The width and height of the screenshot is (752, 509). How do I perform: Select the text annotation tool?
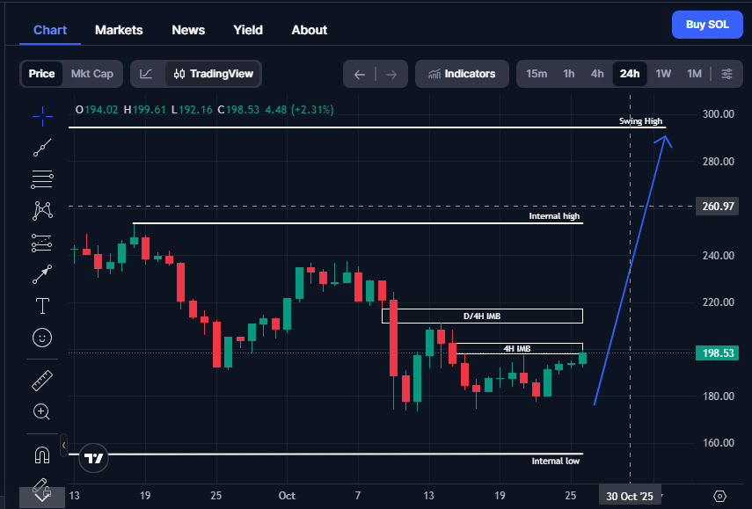[x=42, y=306]
